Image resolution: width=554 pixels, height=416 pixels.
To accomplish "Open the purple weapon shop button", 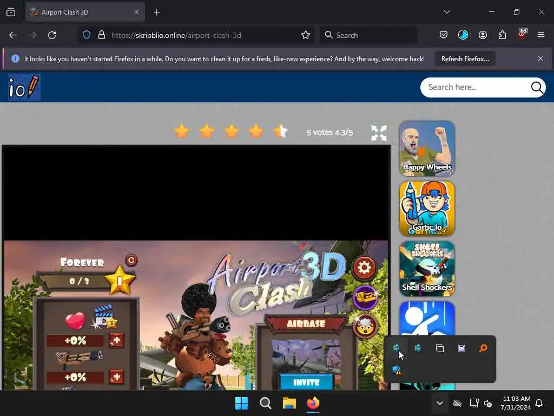I will click(x=365, y=297).
